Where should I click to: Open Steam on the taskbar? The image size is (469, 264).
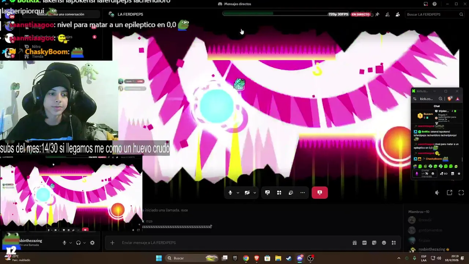click(x=289, y=258)
